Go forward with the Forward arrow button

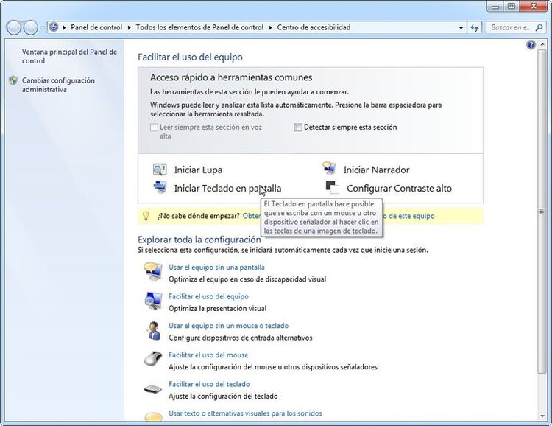31,27
